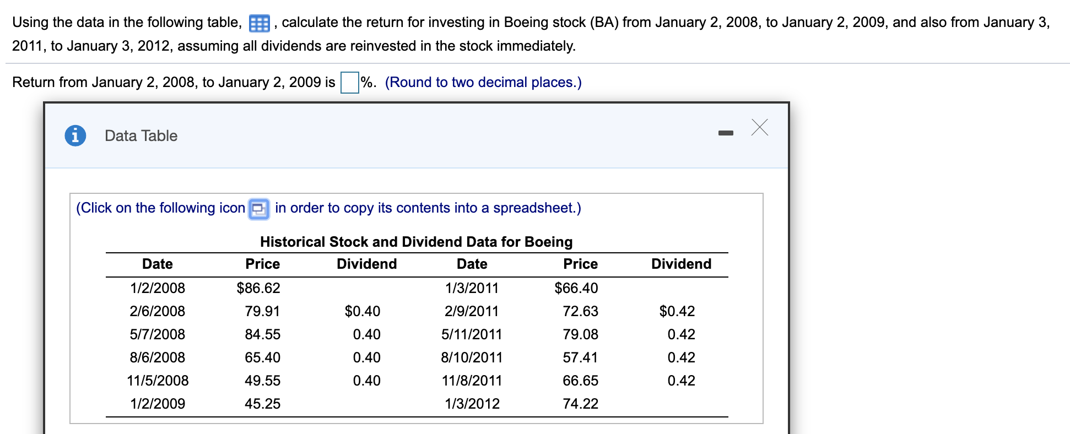Image resolution: width=1070 pixels, height=434 pixels.
Task: Select price cell 65.40
Action: [x=262, y=357]
